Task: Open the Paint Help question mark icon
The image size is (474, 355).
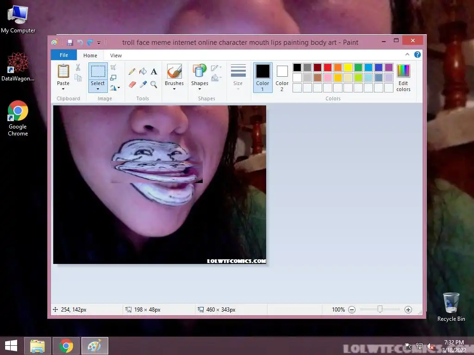Action: tap(418, 55)
